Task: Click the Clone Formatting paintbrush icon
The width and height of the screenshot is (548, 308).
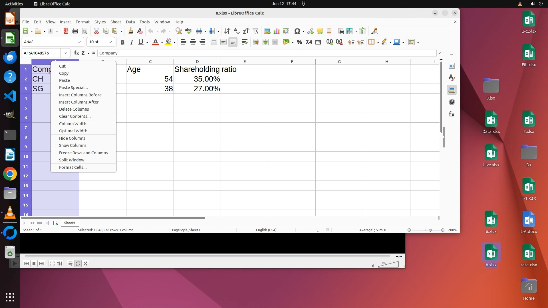Action: click(130, 31)
